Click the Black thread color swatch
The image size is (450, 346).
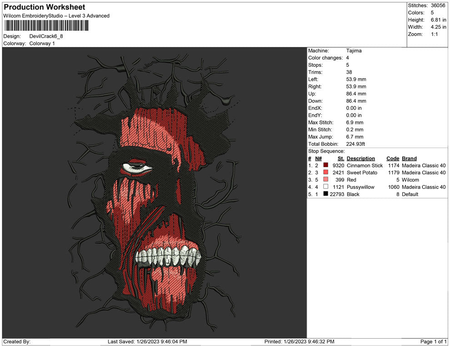[x=326, y=194]
